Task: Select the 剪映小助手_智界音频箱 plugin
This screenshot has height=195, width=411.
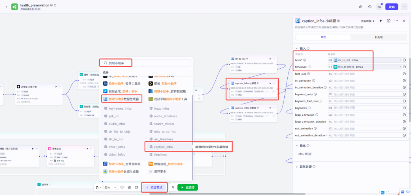Action: pyautogui.click(x=123, y=164)
